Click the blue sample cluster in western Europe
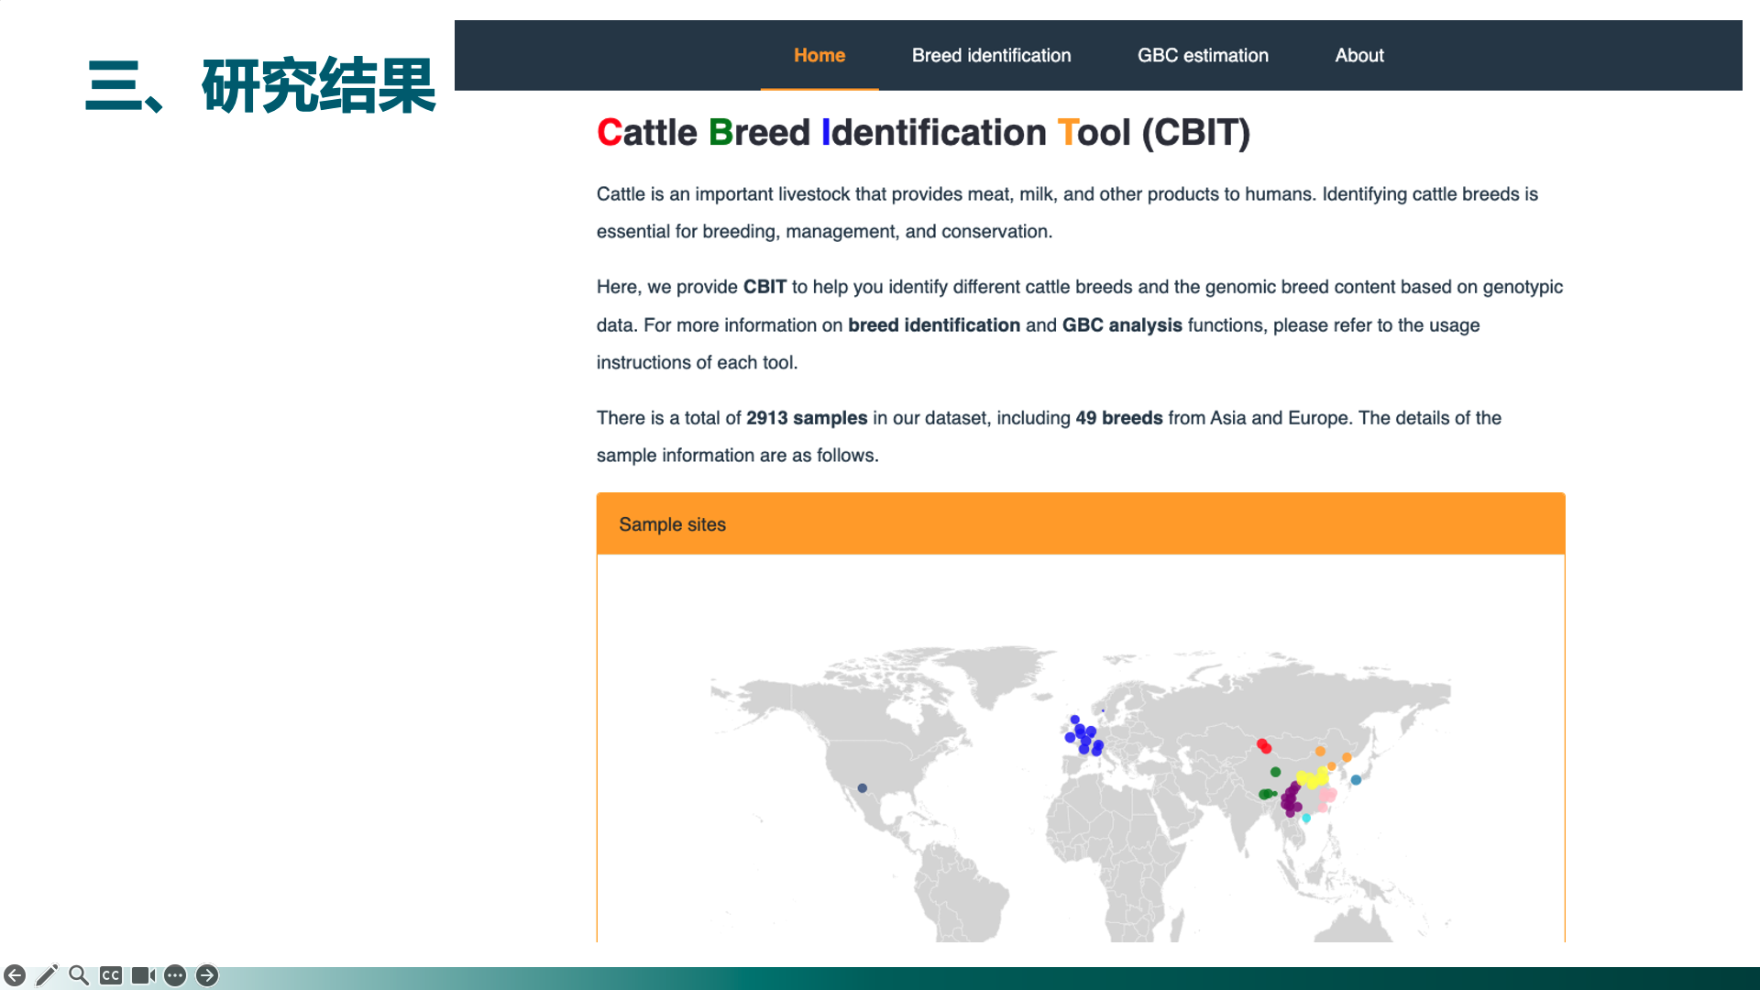The width and height of the screenshot is (1760, 990). point(1084,735)
